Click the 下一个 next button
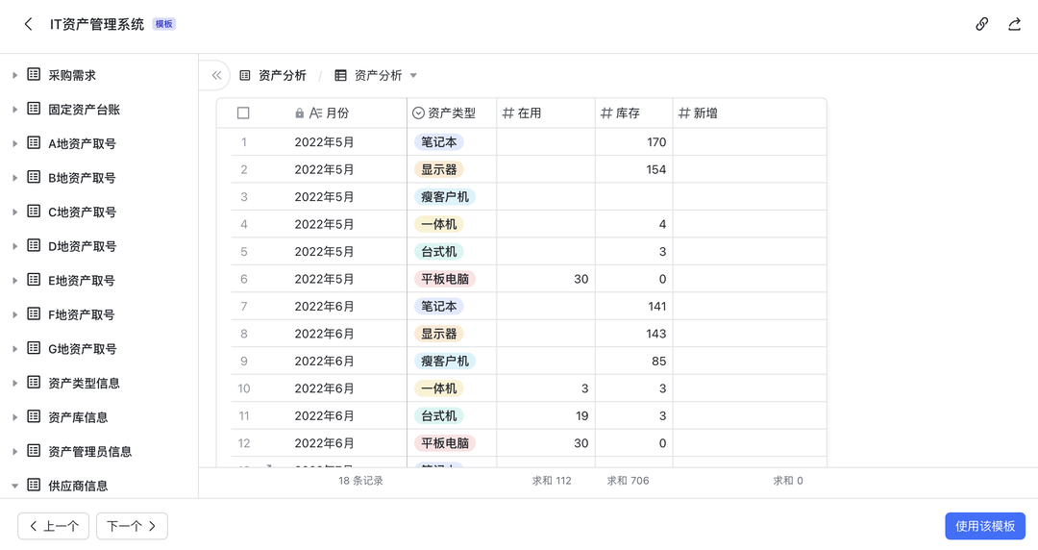1038x550 pixels. point(132,526)
